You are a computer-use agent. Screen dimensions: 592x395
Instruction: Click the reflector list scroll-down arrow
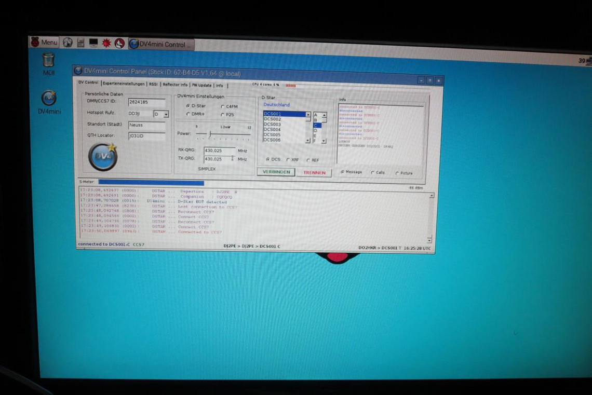click(x=308, y=141)
